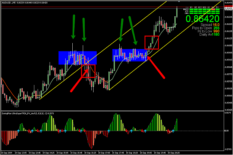
Task: Click the 0.00 indicator zero level label
Action: [226, 131]
